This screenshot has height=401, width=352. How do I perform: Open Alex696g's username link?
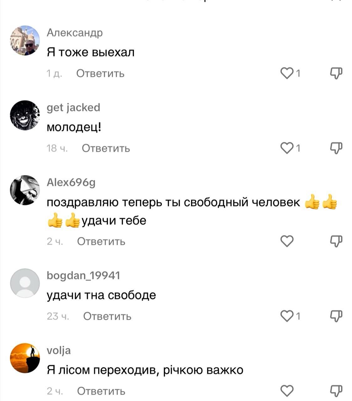(x=71, y=182)
